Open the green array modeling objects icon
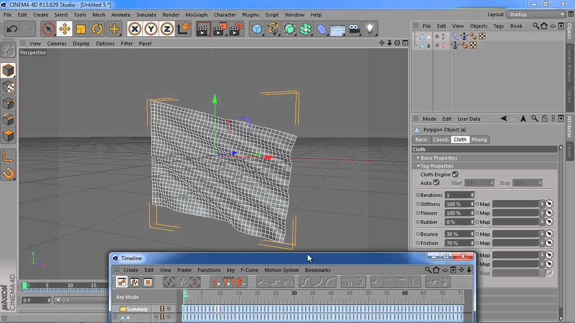 pos(289,29)
